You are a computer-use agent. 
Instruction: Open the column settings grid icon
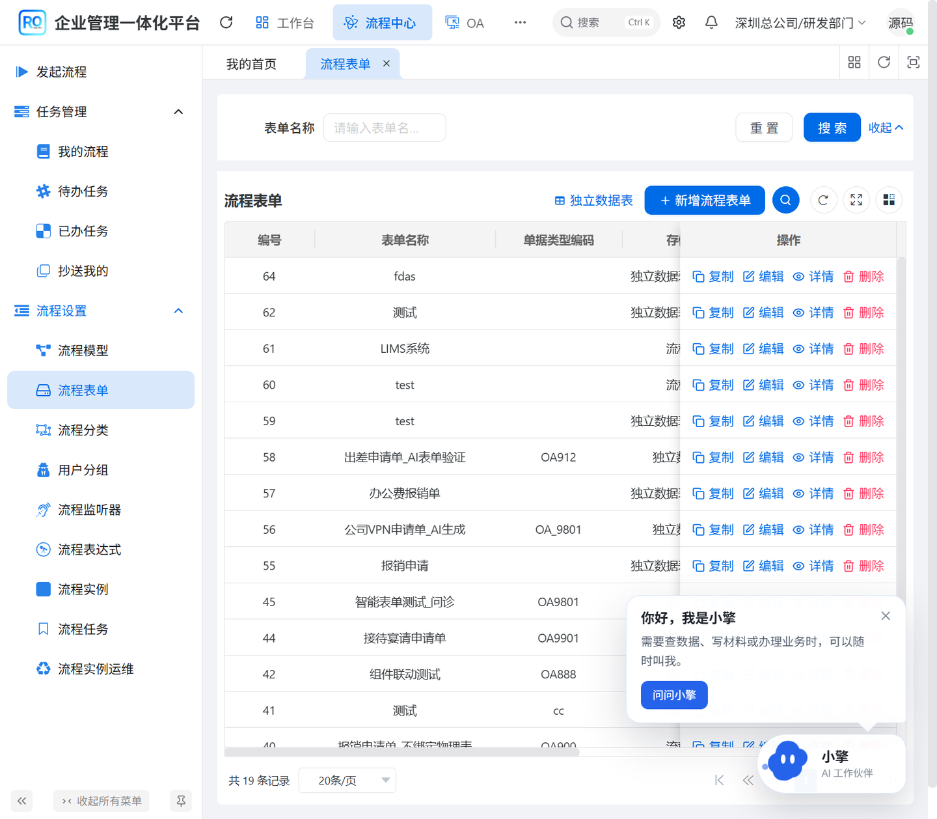tap(889, 201)
